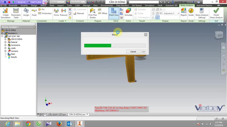Add a Pressure load

tap(64, 12)
